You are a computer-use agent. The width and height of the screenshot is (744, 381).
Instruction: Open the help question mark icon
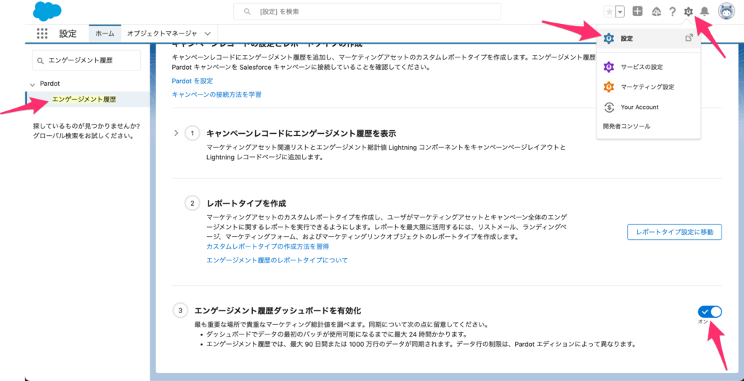(672, 12)
